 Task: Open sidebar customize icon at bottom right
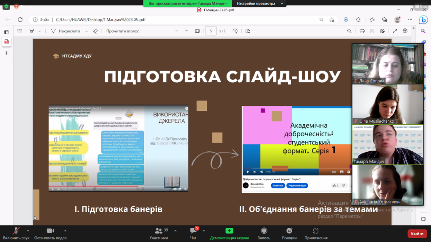tap(423, 219)
